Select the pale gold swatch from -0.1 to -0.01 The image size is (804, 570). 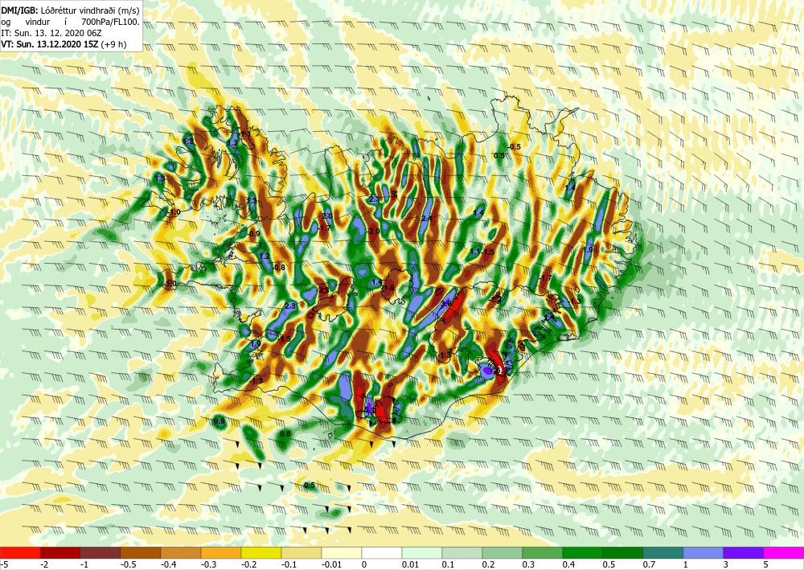point(301,552)
